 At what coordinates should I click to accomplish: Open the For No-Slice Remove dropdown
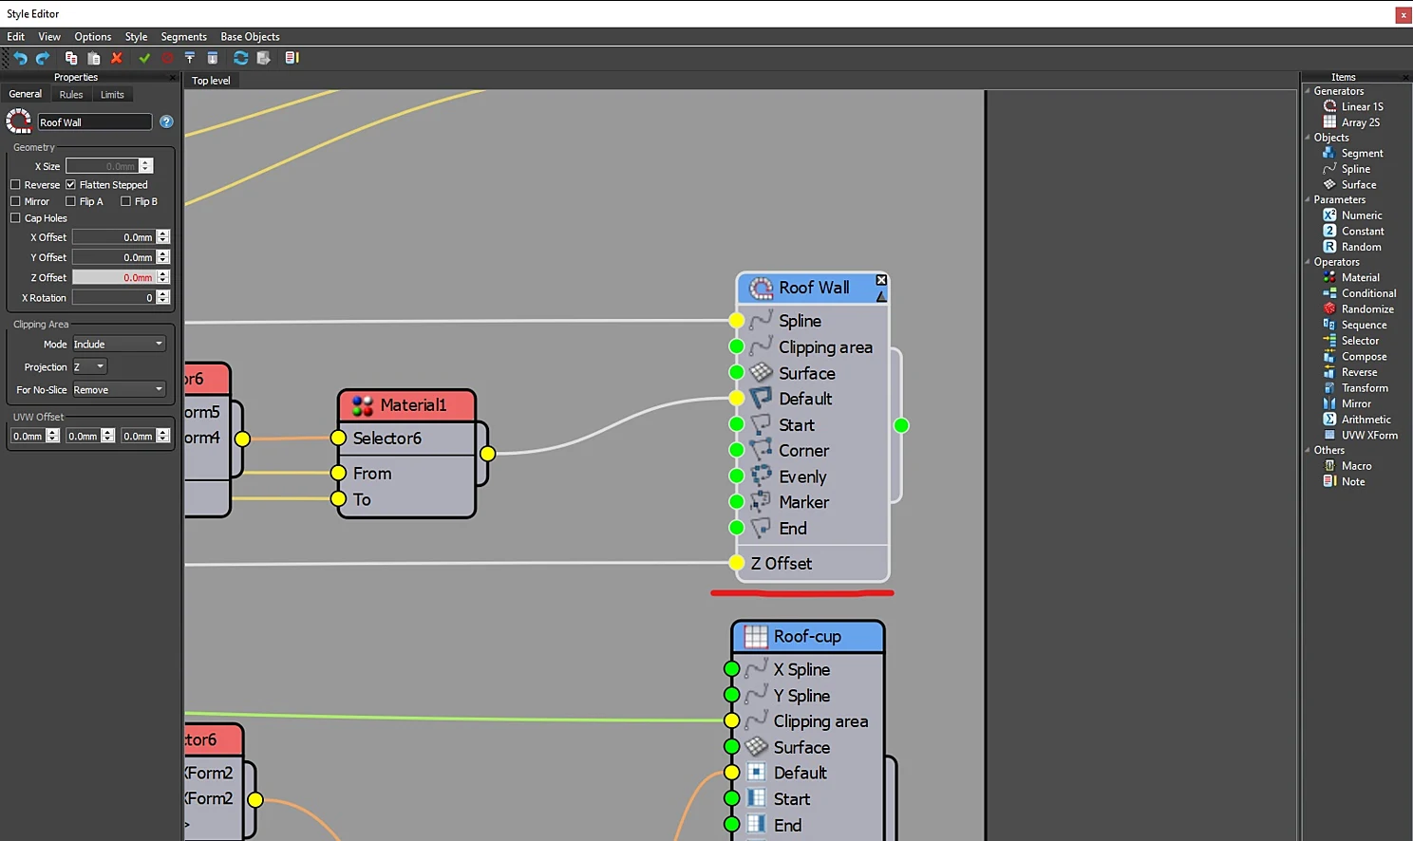pyautogui.click(x=119, y=389)
